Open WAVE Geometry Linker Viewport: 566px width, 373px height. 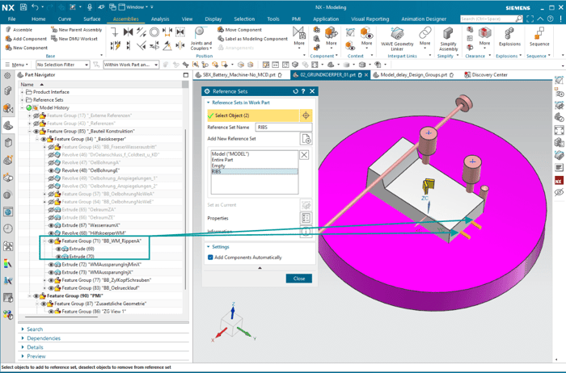[x=397, y=39]
